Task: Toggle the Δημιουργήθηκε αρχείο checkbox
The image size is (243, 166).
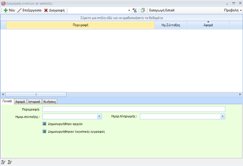Action: click(44, 124)
